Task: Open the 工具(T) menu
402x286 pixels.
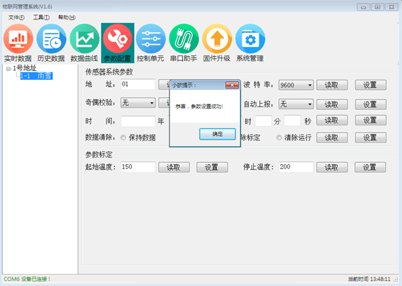Action: [x=41, y=17]
